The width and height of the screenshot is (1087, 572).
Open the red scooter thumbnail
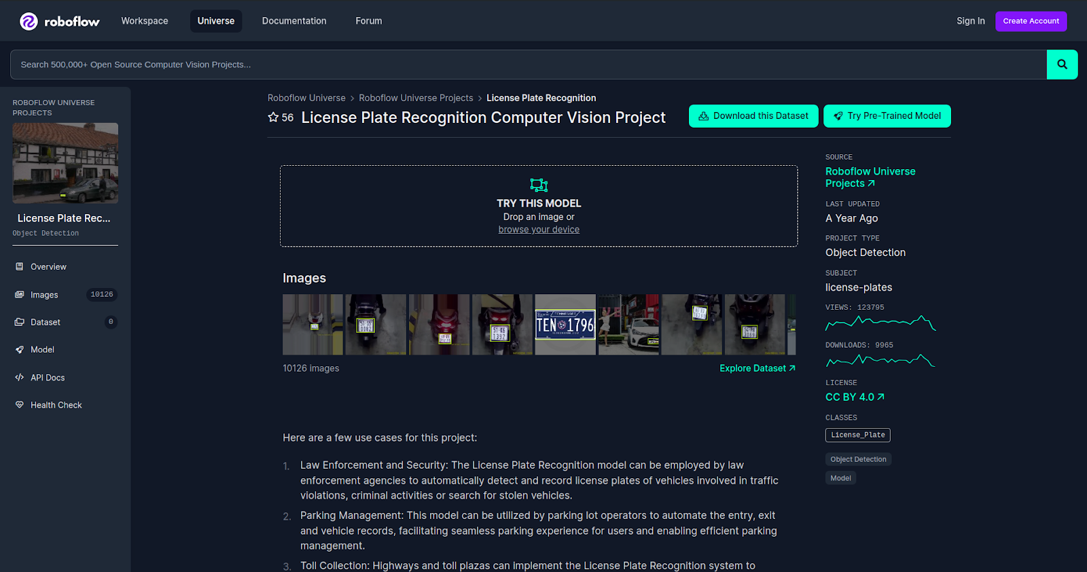(x=439, y=325)
